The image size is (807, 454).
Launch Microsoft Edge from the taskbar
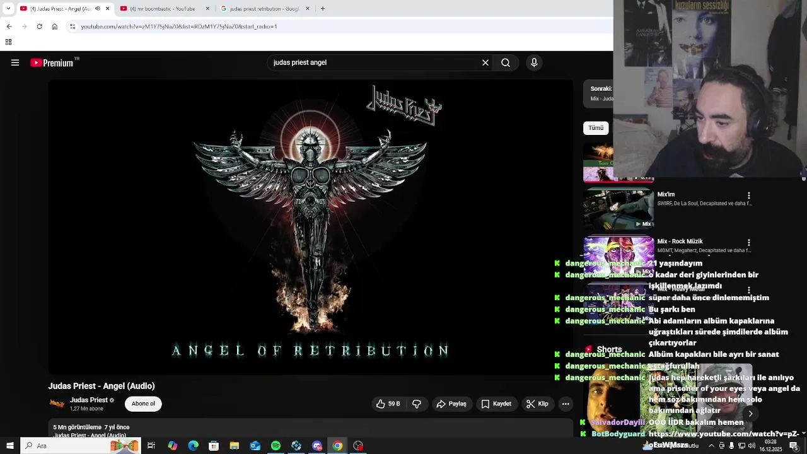coord(193,446)
